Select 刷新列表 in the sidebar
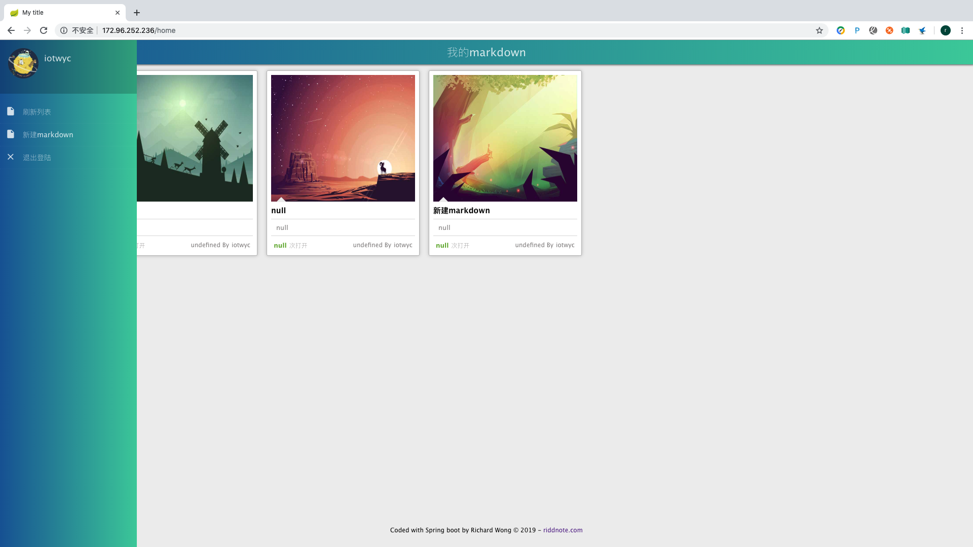Image resolution: width=973 pixels, height=547 pixels. tap(68, 112)
